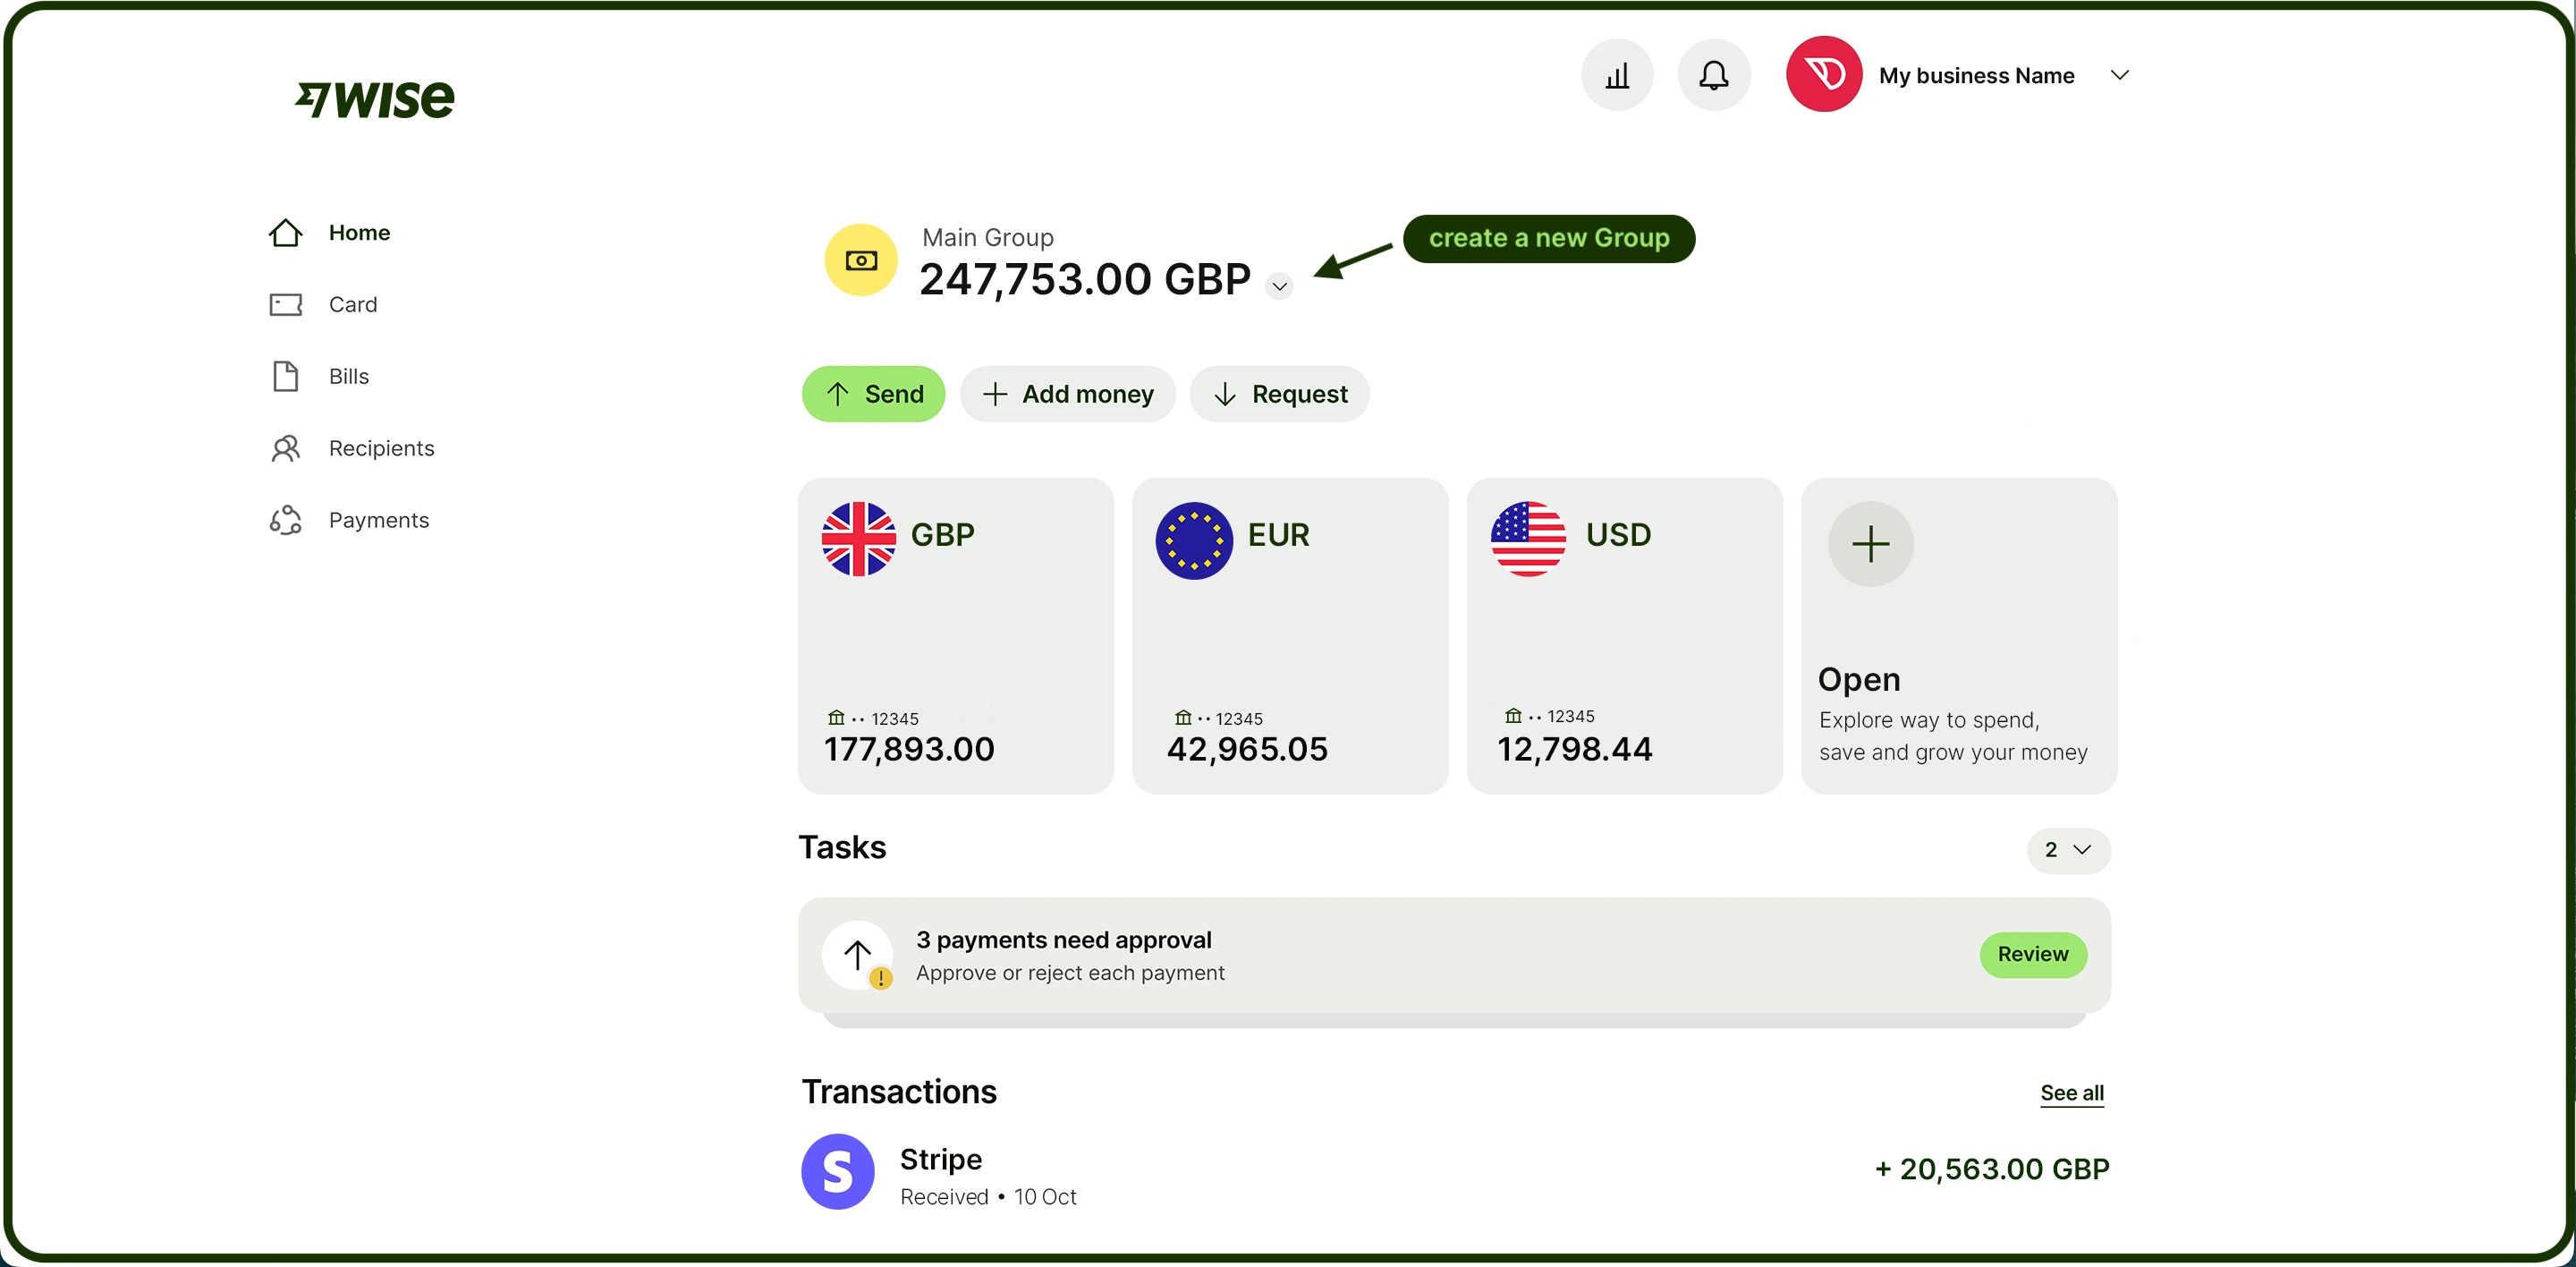Open the EUR balance card
This screenshot has width=2576, height=1267.
tap(1289, 636)
